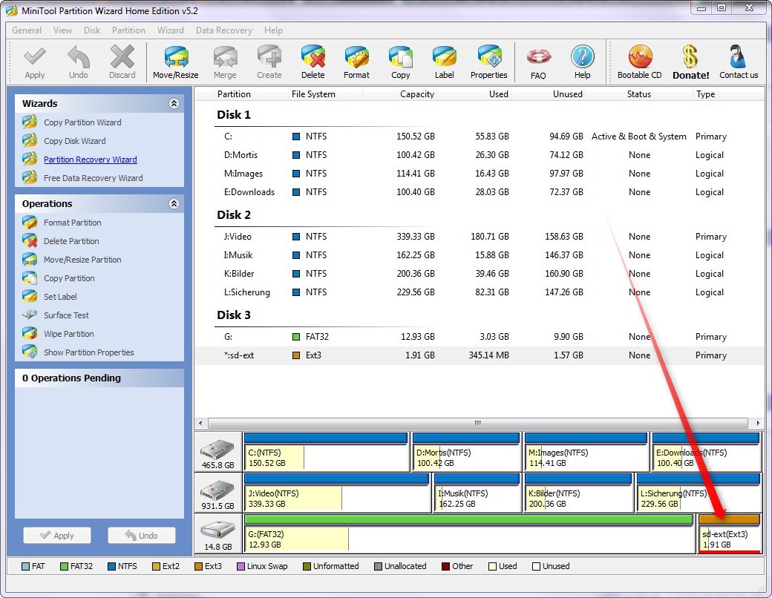Click the scrollbar left arrow

200,423
